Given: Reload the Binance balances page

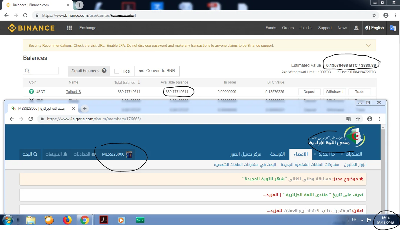Looking at the screenshot, I should click(25, 15).
